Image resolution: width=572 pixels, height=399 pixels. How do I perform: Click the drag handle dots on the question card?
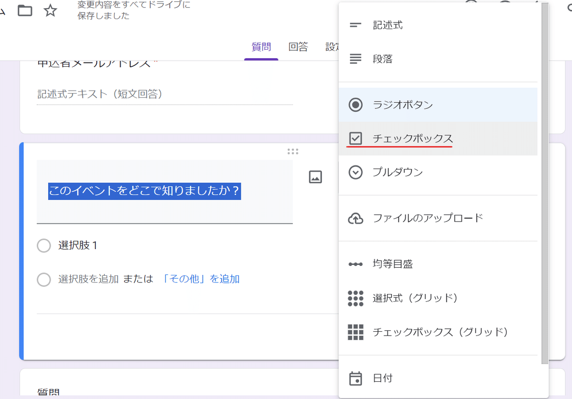click(293, 152)
